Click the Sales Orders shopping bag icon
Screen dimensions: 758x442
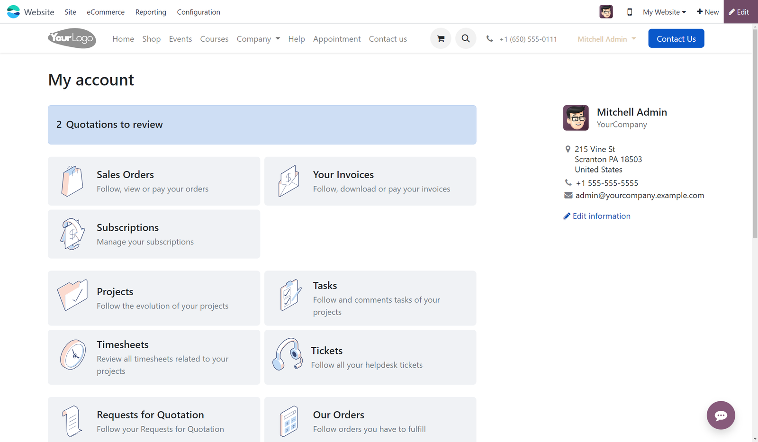(72, 181)
